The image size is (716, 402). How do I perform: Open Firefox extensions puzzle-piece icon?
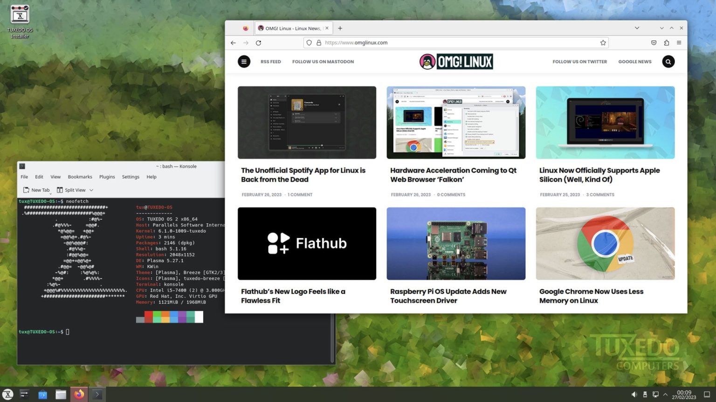[667, 42]
